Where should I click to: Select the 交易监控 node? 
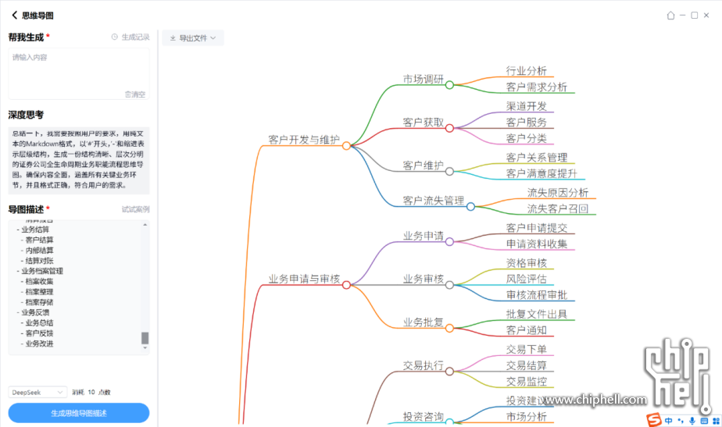point(527,382)
